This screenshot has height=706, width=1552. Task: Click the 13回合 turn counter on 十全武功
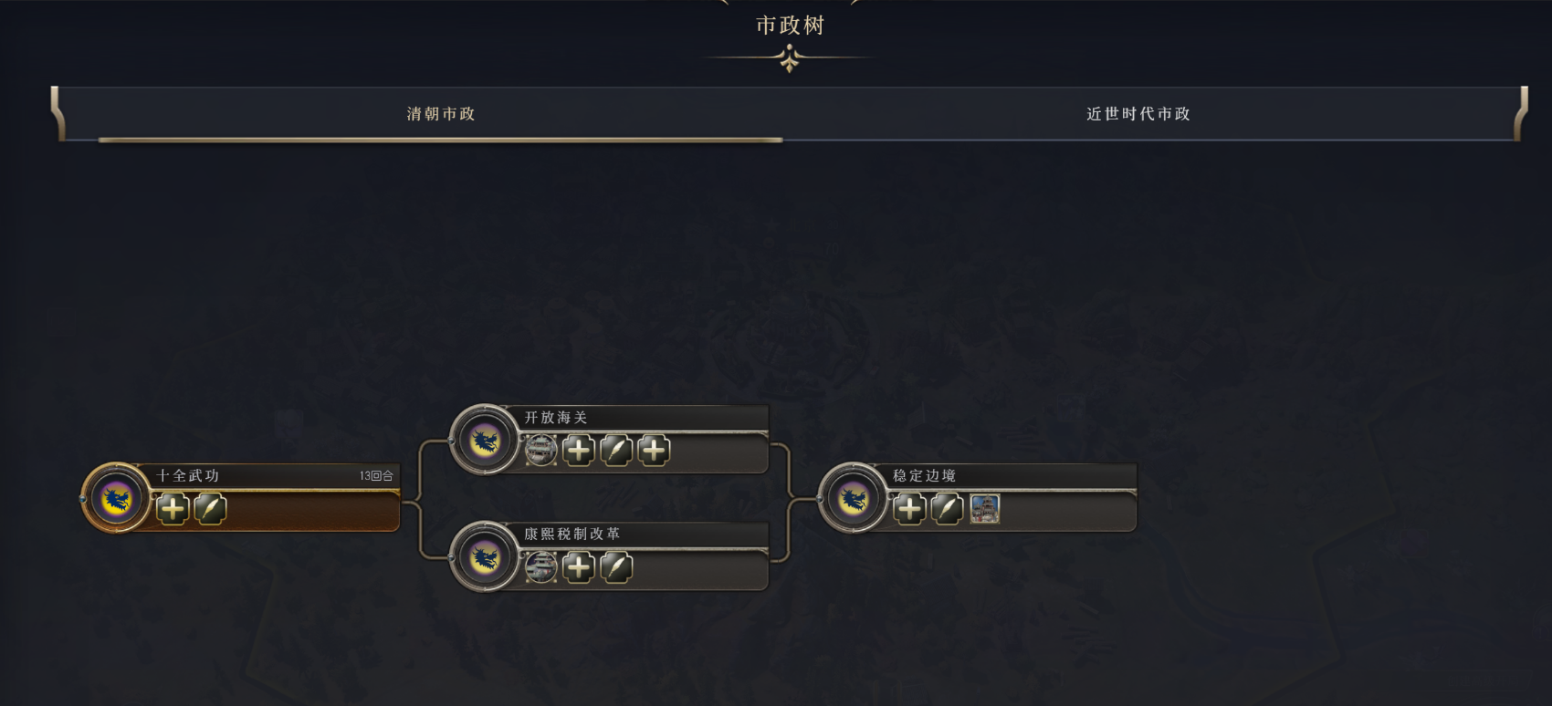pyautogui.click(x=376, y=476)
